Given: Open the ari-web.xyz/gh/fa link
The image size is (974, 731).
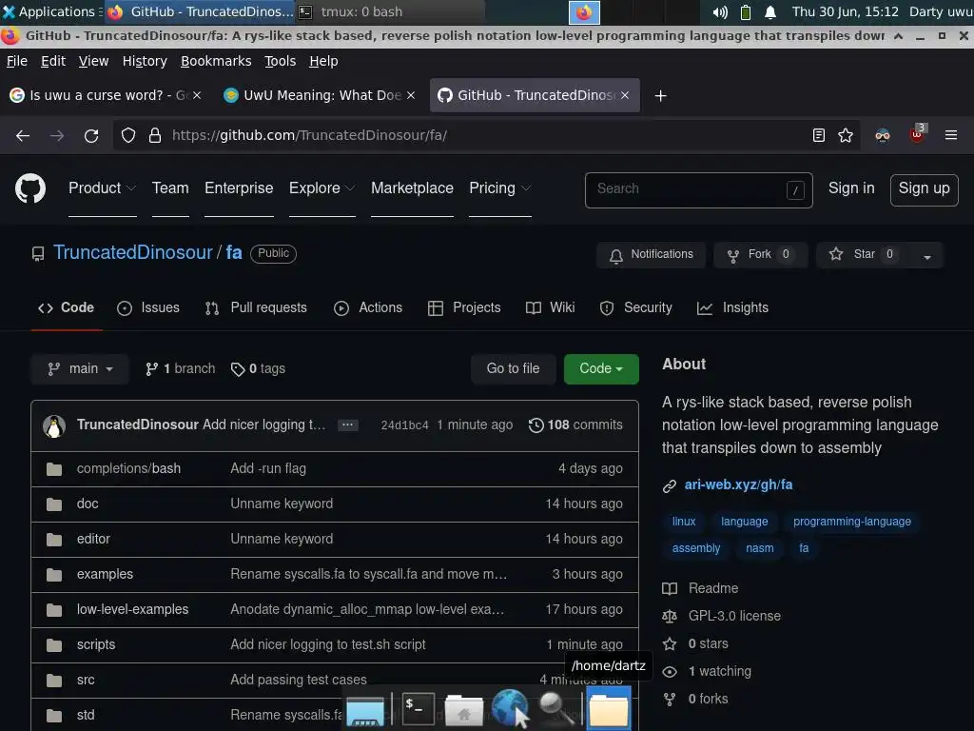Looking at the screenshot, I should (738, 485).
